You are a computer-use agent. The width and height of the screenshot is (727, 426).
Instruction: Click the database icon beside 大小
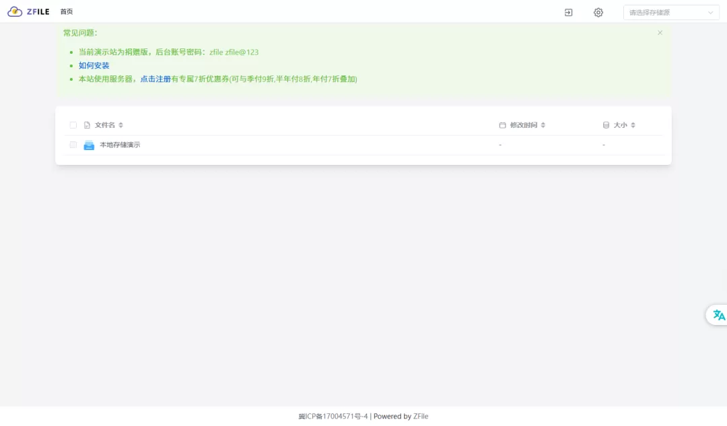pyautogui.click(x=606, y=125)
